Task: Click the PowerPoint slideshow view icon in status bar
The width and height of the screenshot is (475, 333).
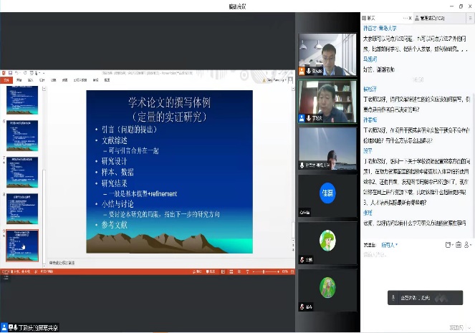Action: tap(246, 272)
